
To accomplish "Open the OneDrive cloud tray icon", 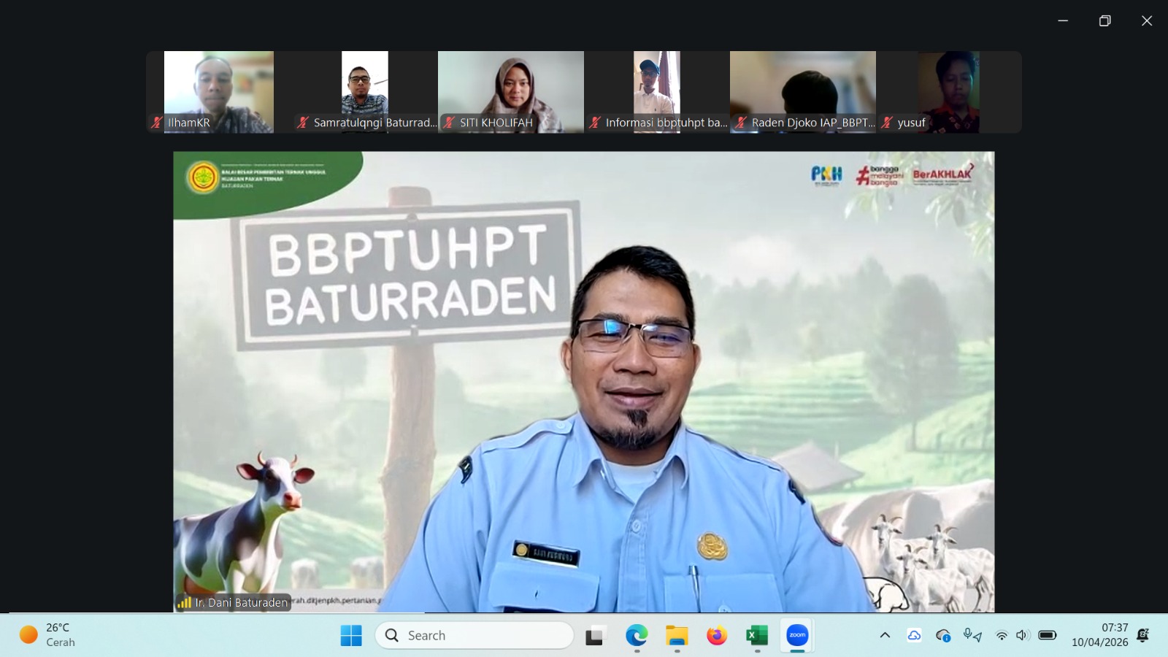I will [914, 635].
